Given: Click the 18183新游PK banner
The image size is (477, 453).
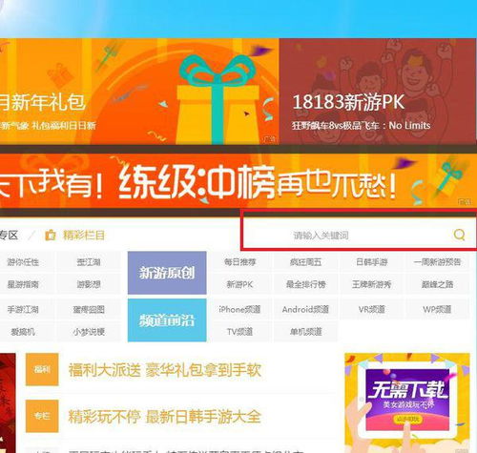Looking at the screenshot, I should tap(378, 92).
